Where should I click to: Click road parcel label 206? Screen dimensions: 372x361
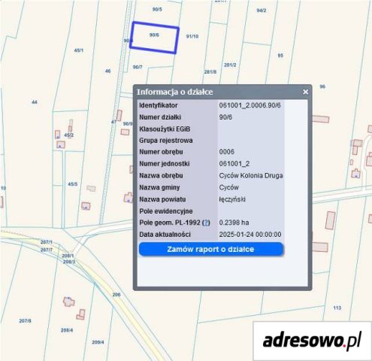(x=116, y=295)
